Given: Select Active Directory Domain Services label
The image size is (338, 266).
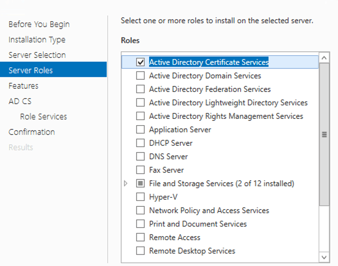Looking at the screenshot, I should 205,75.
